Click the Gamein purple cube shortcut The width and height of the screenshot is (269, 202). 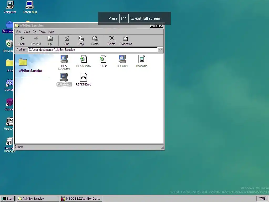(9, 104)
